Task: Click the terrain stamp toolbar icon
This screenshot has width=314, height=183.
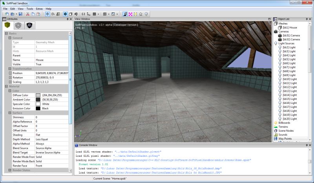Action: [141, 14]
